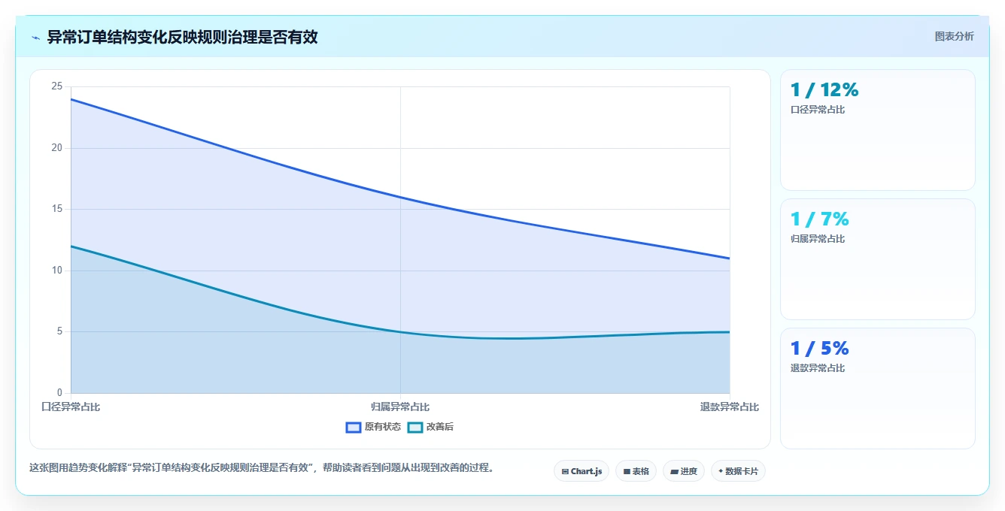Screen dimensions: 1005x511
Task: Click the 图表分析 label in header
Action: click(954, 37)
